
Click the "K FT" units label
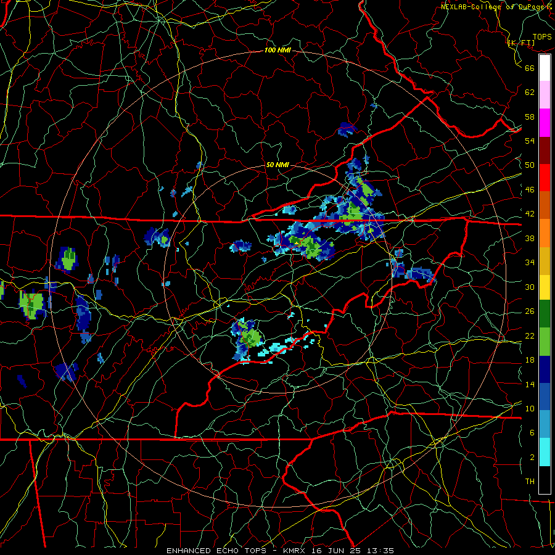click(521, 43)
